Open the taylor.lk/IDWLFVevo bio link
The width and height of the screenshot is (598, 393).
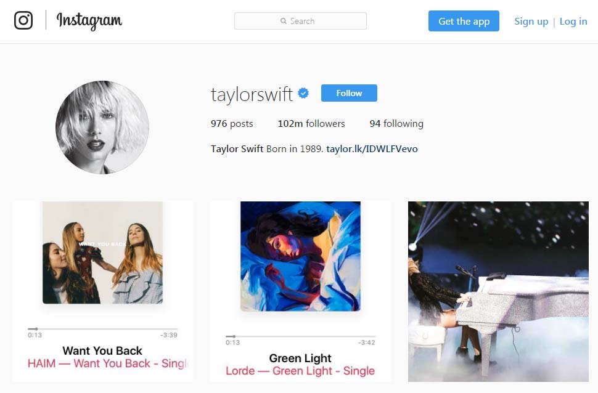point(372,148)
